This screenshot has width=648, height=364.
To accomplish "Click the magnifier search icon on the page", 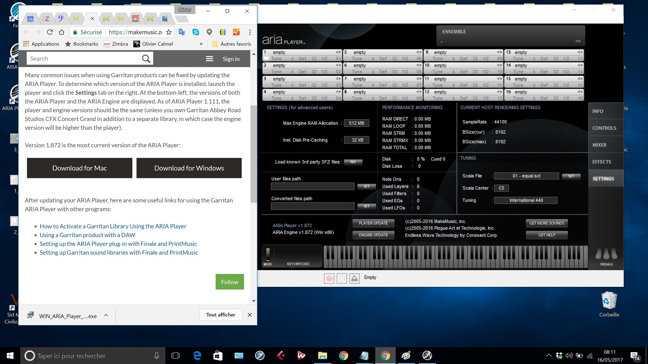I will (146, 59).
